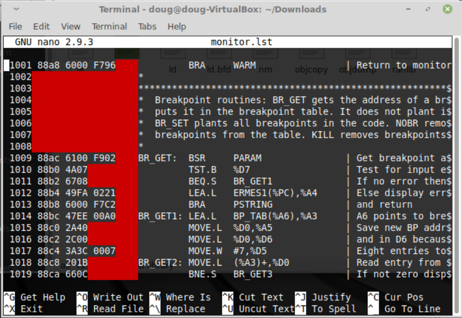Maximize the Terminal window
462x318 pixels.
[x=429, y=9]
